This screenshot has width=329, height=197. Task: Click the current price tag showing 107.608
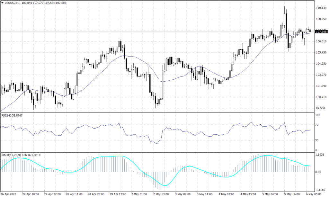[321, 32]
